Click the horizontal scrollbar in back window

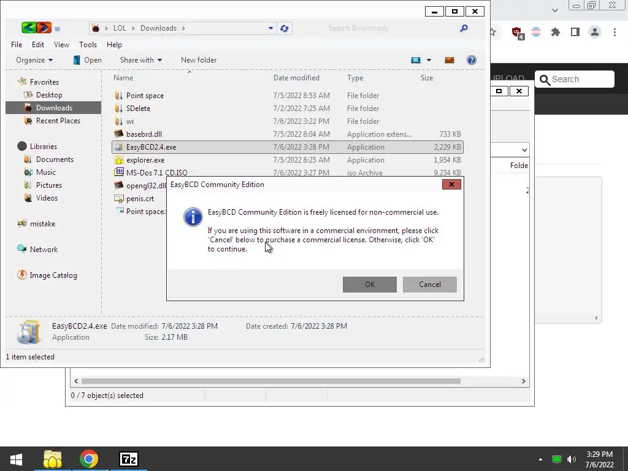270,381
